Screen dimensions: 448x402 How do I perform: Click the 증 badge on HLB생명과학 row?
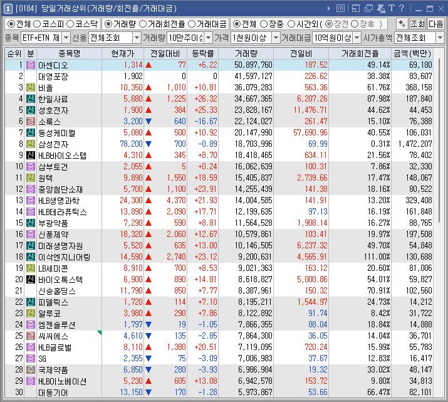tap(31, 201)
